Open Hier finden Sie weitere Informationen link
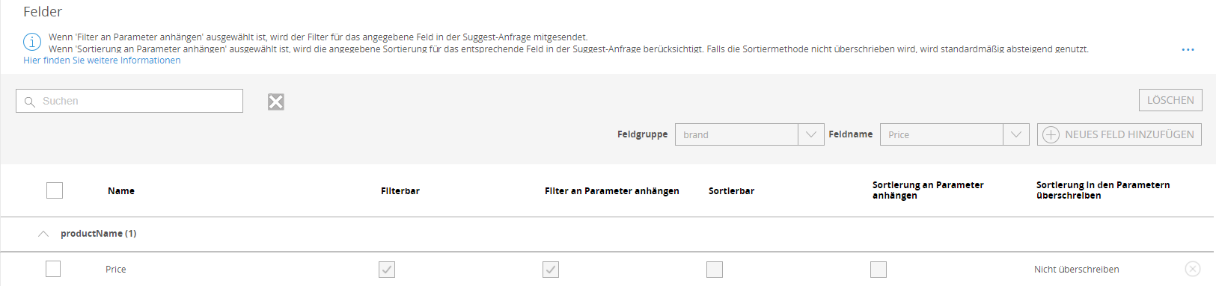Screen dimensions: 1216x286 pos(102,60)
